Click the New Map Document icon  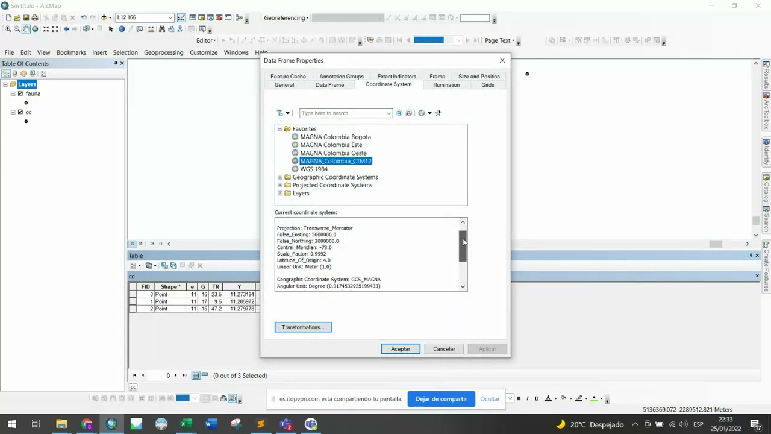(8, 18)
